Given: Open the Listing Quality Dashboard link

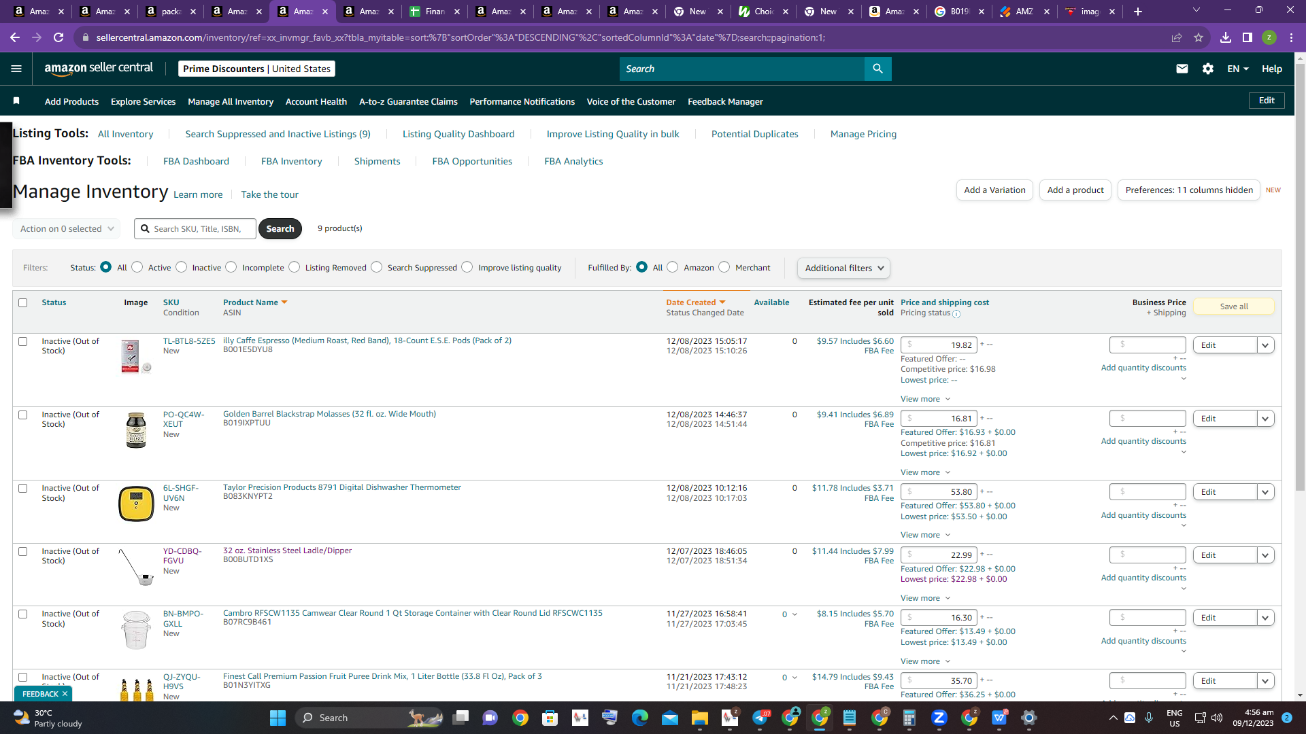Looking at the screenshot, I should 458,134.
